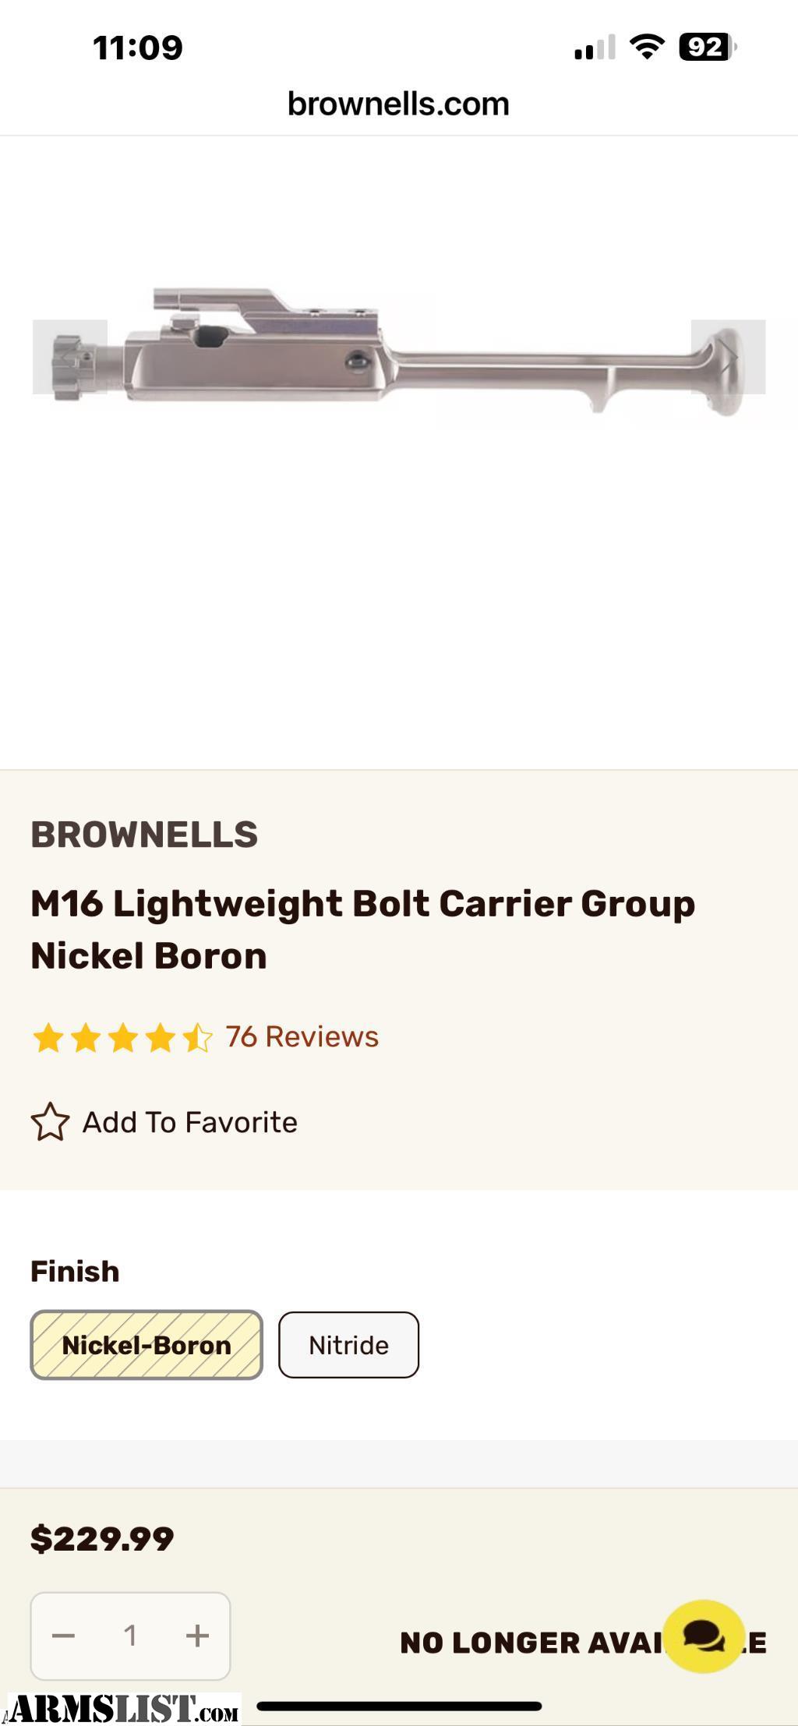This screenshot has width=798, height=1726.
Task: Tap the No Longer Available button
Action: 530,1643
